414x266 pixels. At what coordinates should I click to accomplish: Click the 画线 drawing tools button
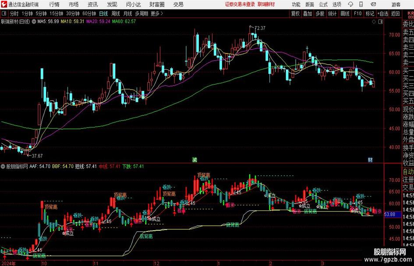(345, 14)
